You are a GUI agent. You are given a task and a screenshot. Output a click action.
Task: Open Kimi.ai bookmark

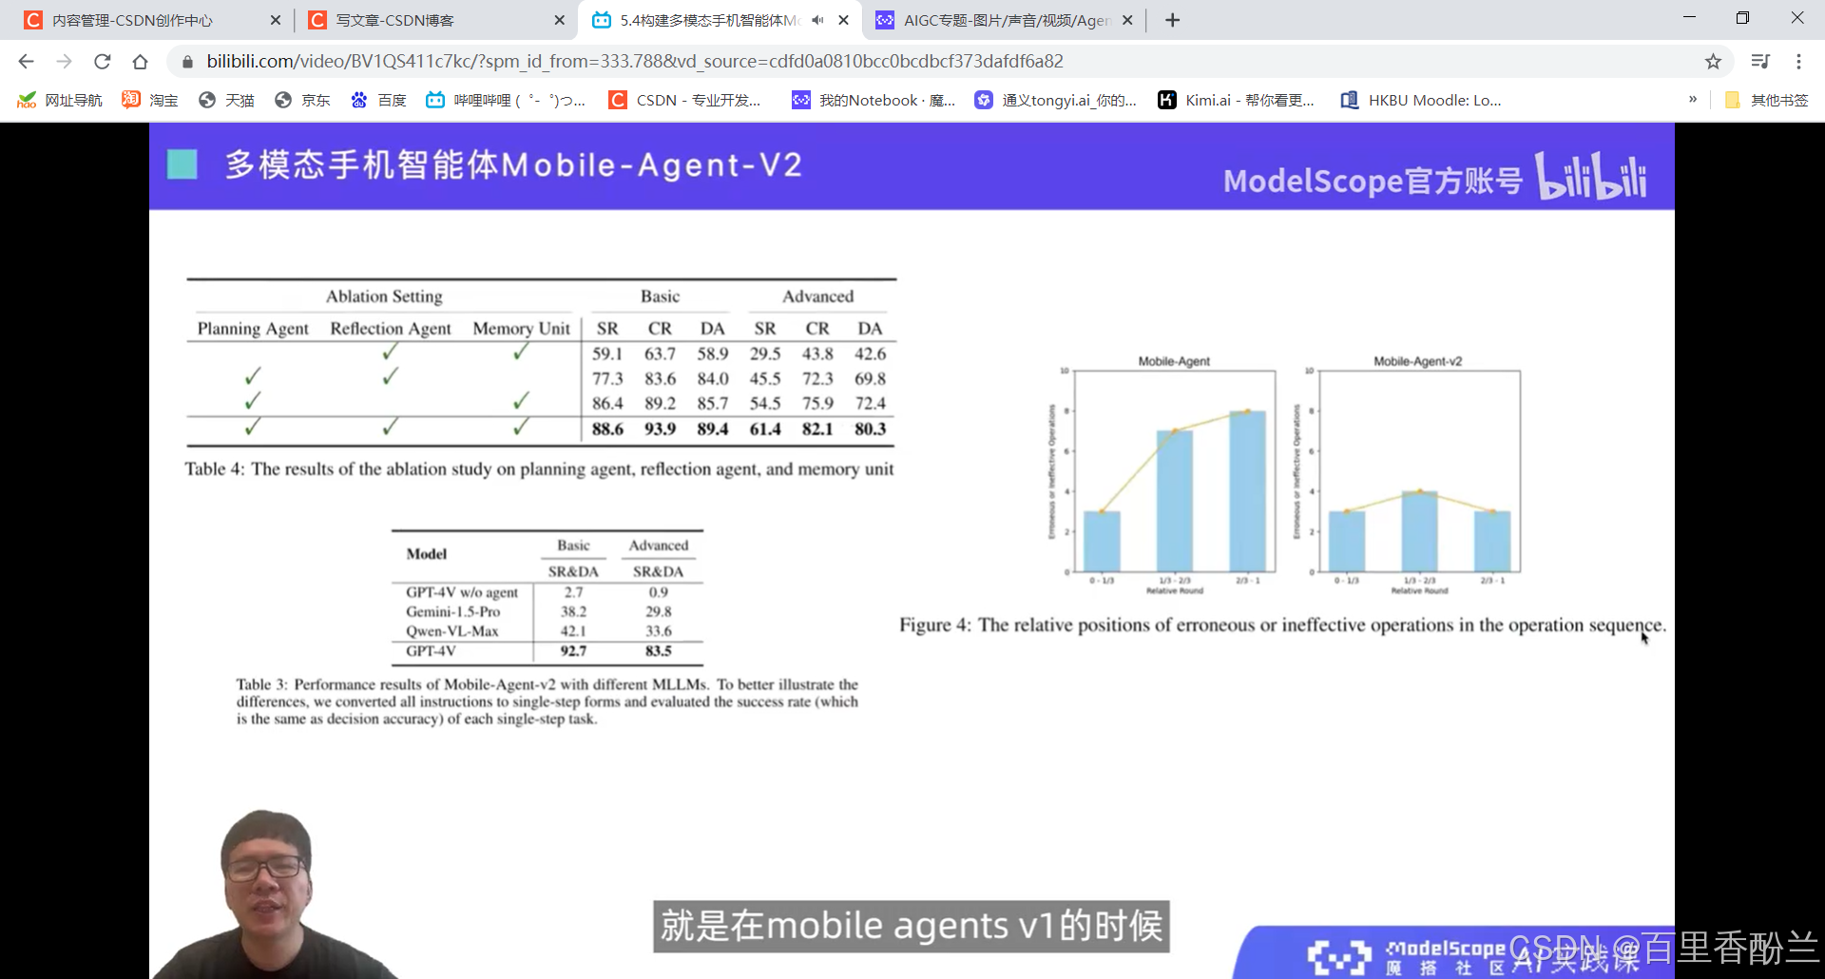(x=1236, y=100)
